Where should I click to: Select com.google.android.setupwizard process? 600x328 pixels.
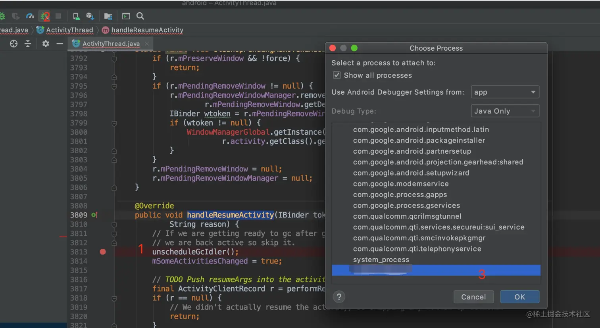click(x=436, y=173)
